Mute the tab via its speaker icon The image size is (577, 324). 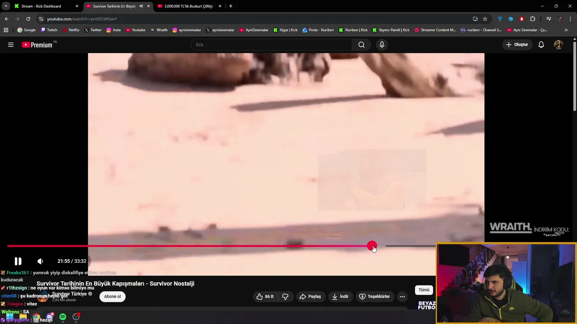pos(141,6)
